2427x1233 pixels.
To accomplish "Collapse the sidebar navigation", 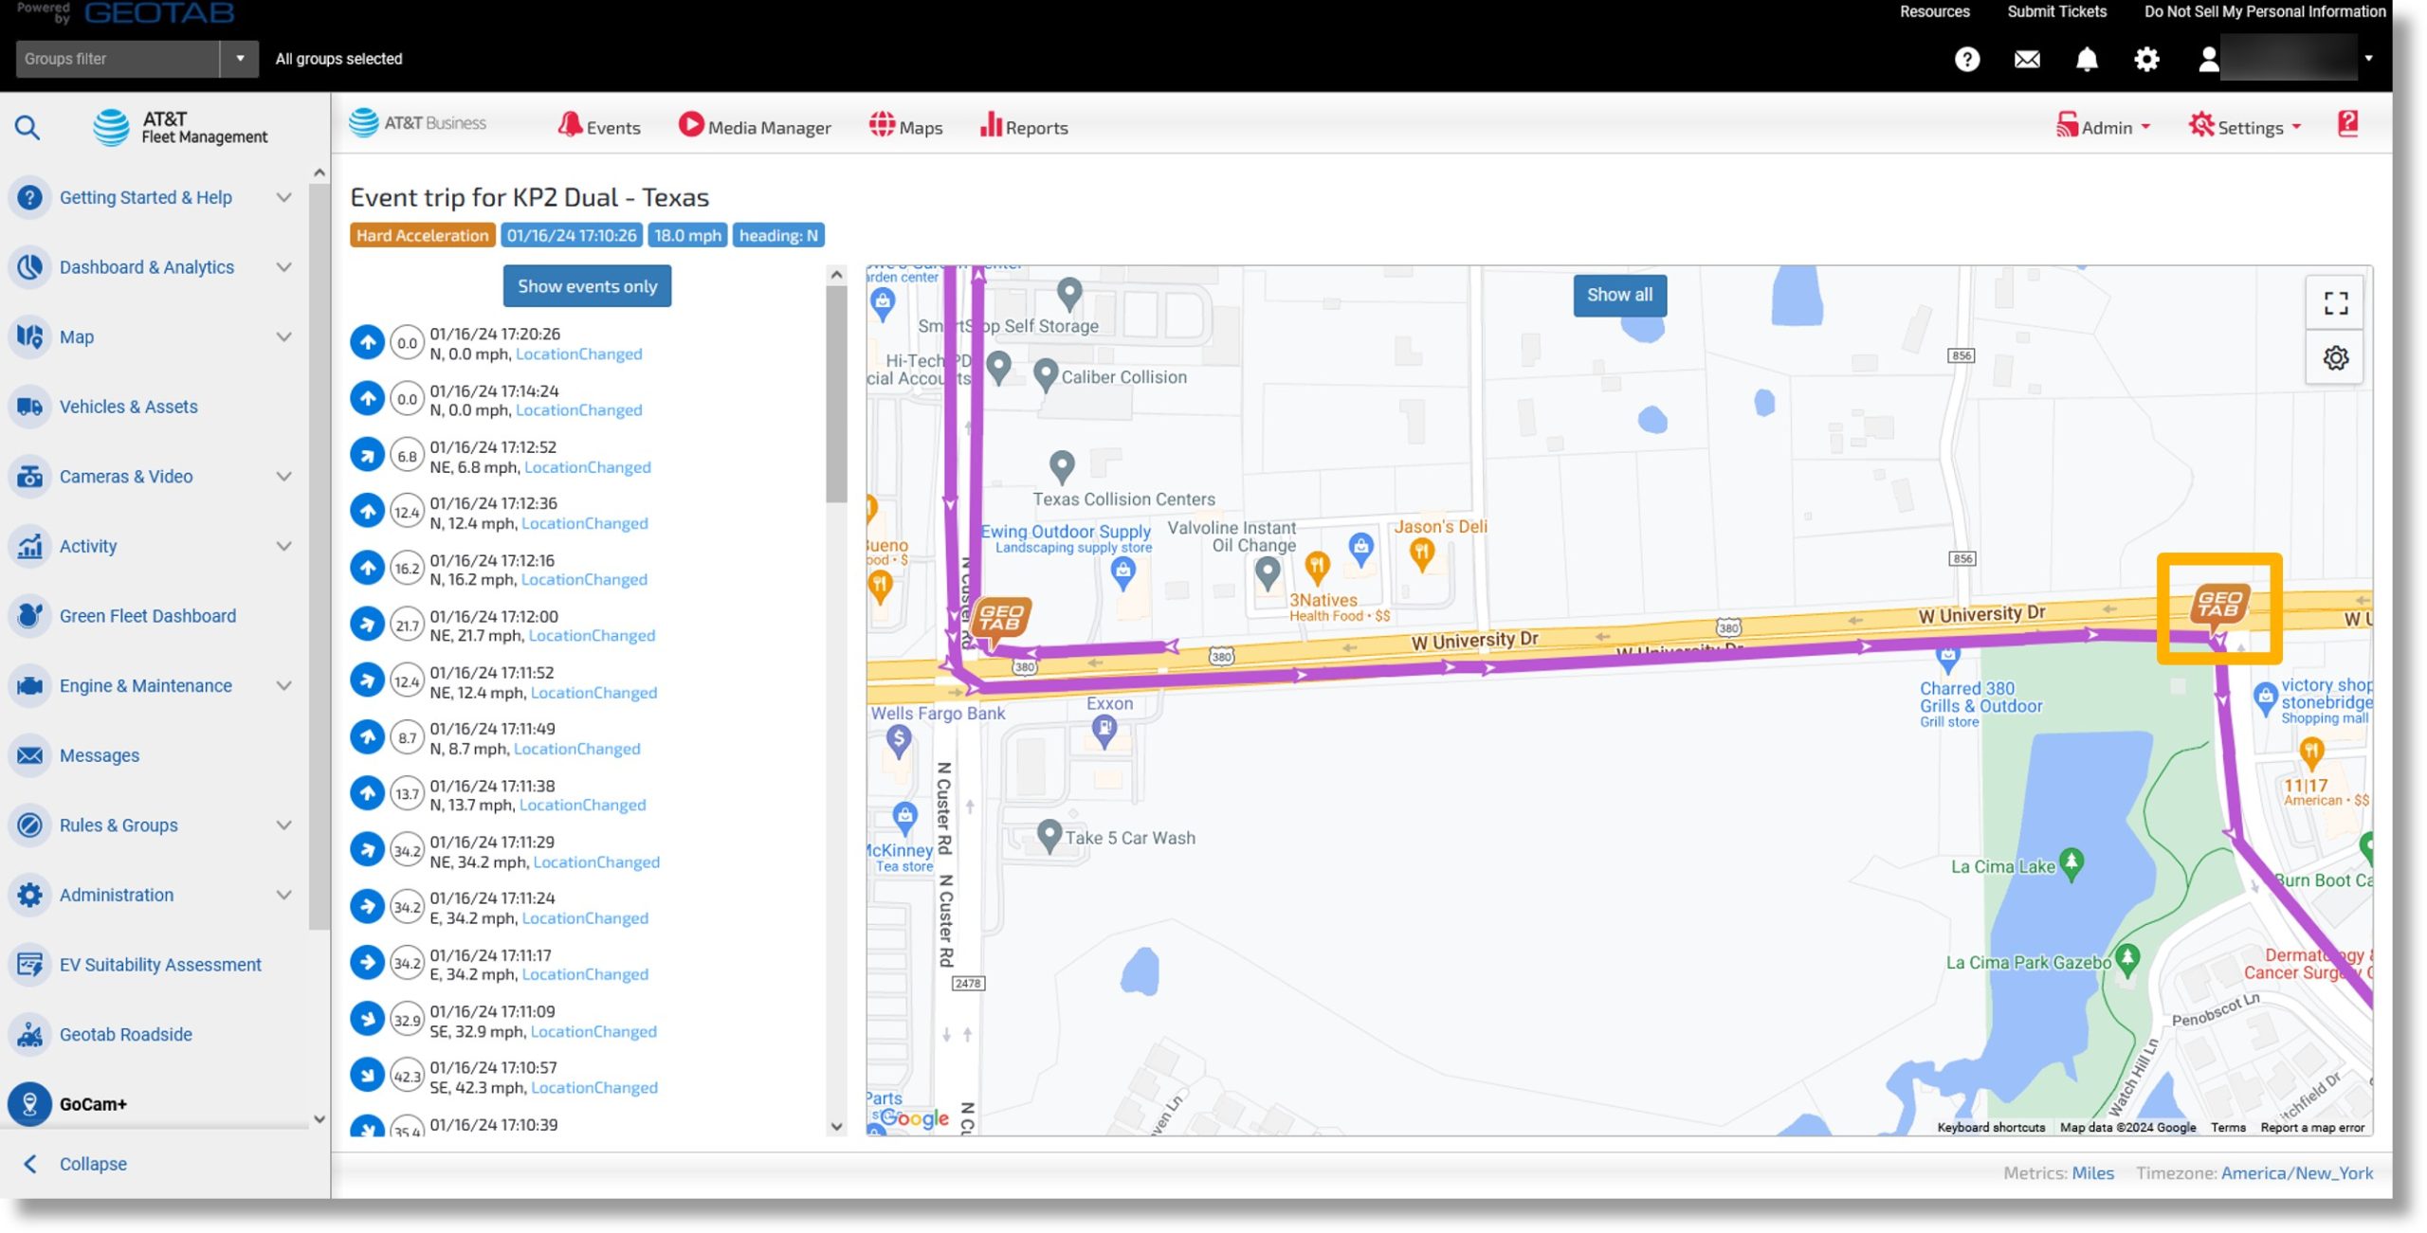I will [x=76, y=1164].
